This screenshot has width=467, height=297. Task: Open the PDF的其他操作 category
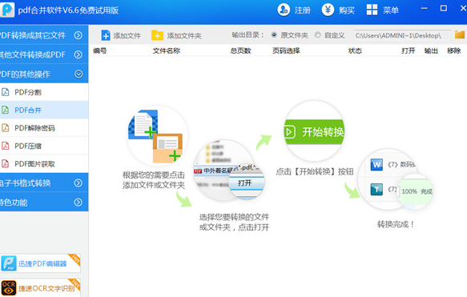(x=44, y=74)
